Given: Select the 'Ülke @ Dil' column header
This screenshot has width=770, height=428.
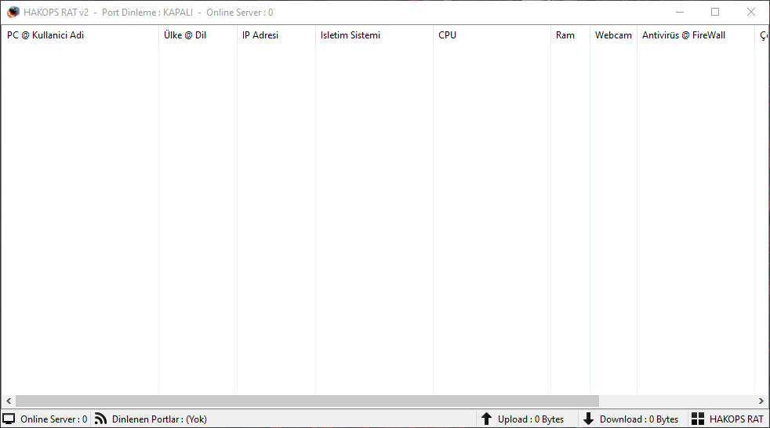Looking at the screenshot, I should [x=185, y=35].
